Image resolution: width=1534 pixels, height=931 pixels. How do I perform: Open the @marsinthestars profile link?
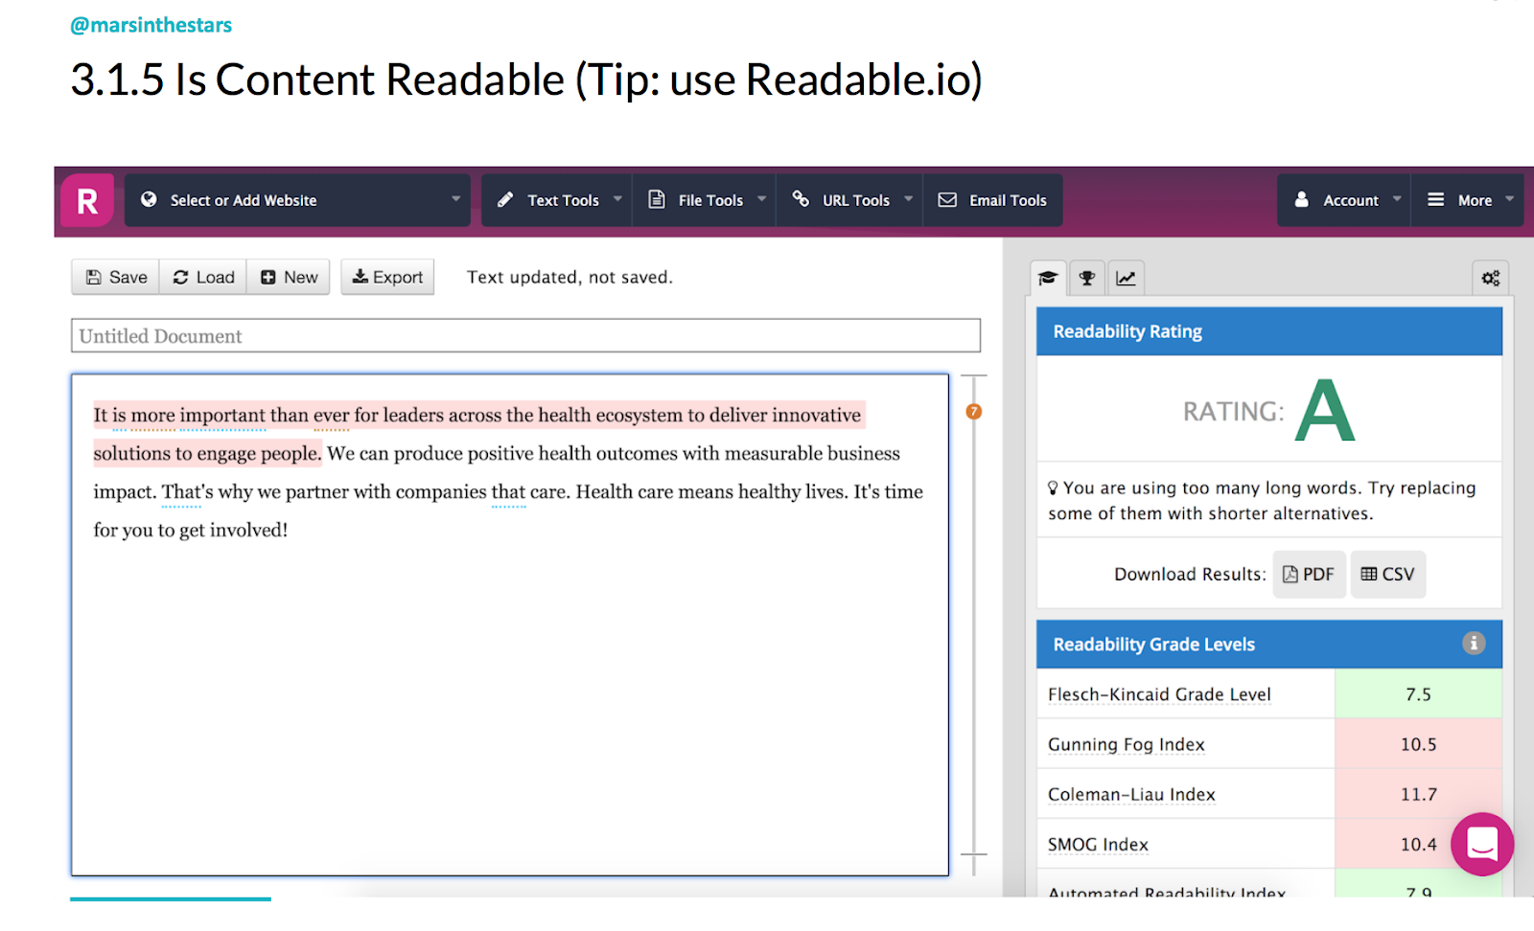[150, 25]
